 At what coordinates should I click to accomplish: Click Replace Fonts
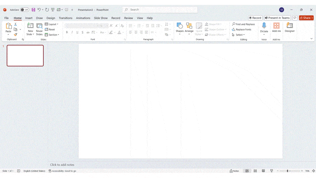[242, 29]
